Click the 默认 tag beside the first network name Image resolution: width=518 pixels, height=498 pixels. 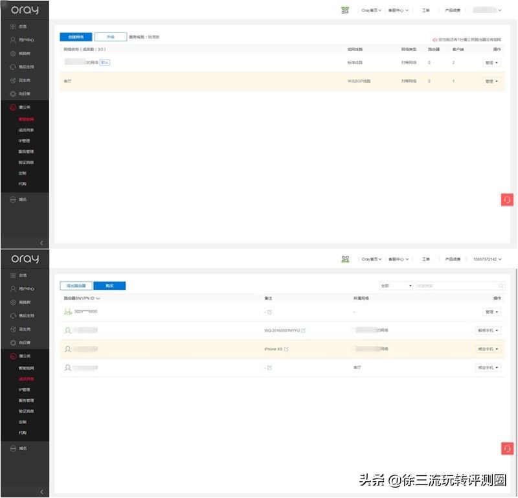tap(105, 62)
